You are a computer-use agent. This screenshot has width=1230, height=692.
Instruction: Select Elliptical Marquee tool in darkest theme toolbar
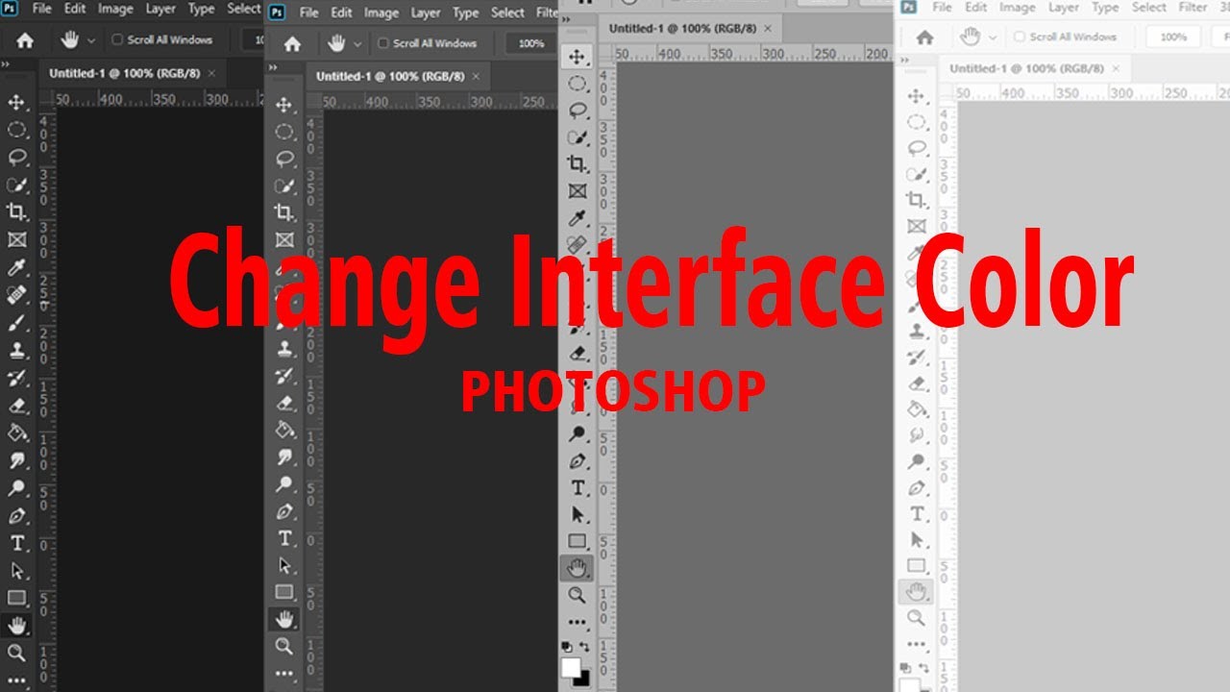tap(16, 130)
